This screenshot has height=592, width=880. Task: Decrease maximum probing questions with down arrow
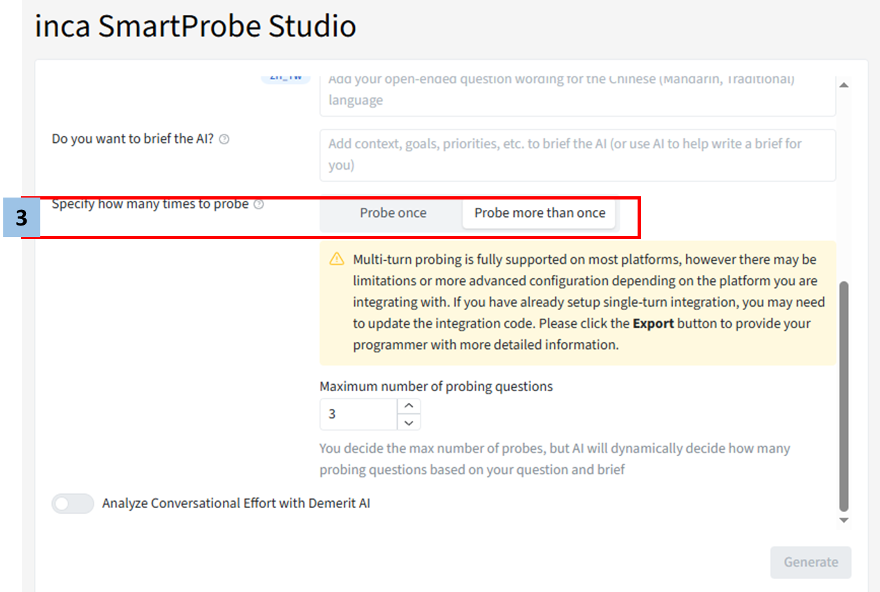(x=409, y=422)
